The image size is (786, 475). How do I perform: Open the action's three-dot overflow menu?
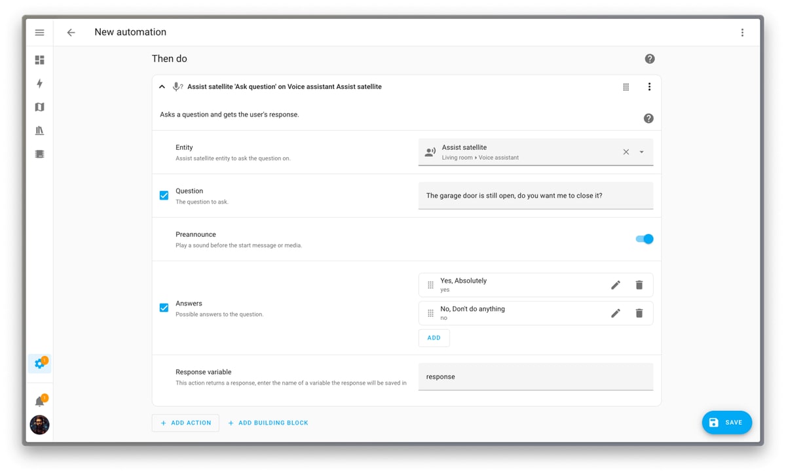[648, 87]
